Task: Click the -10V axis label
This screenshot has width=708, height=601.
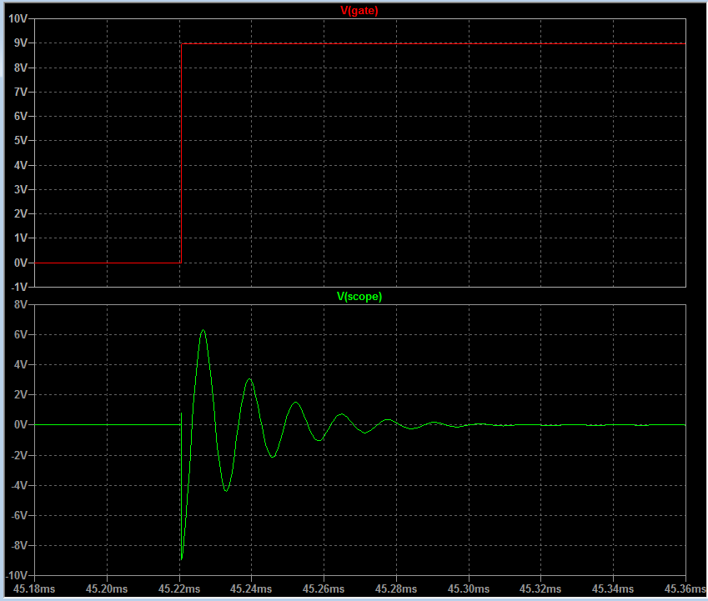Action: pyautogui.click(x=17, y=575)
